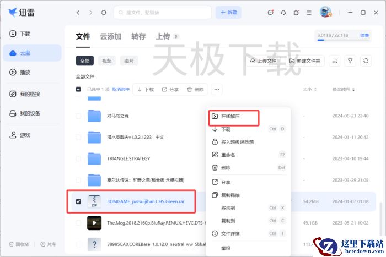Choose 下载 in the context menu

pyautogui.click(x=249, y=129)
